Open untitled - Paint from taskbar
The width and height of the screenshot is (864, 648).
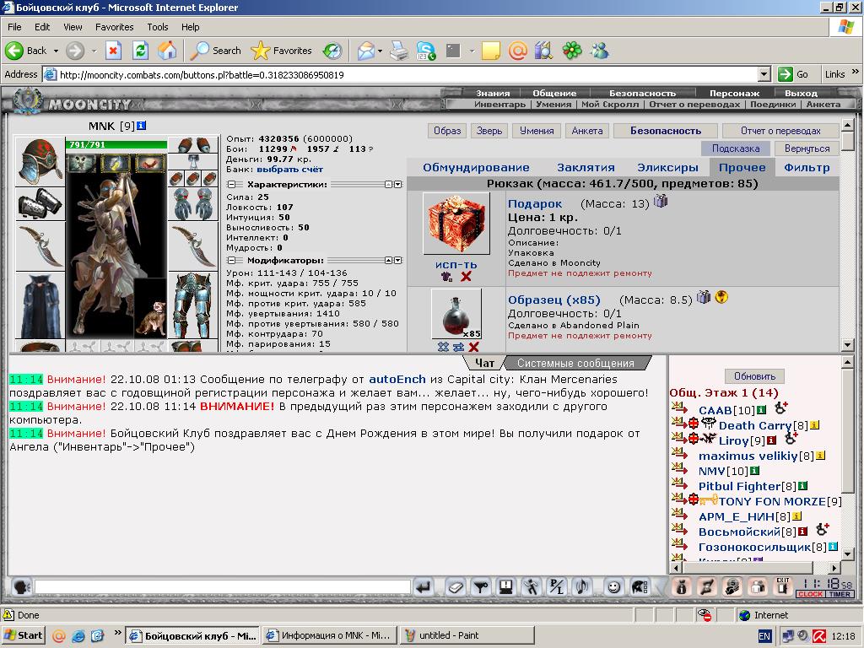(x=467, y=635)
